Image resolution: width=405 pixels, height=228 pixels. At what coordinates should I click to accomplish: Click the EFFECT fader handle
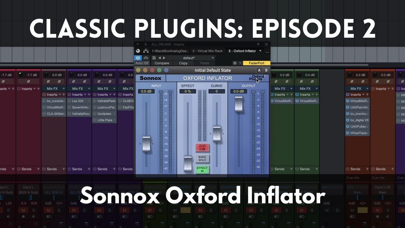188,163
